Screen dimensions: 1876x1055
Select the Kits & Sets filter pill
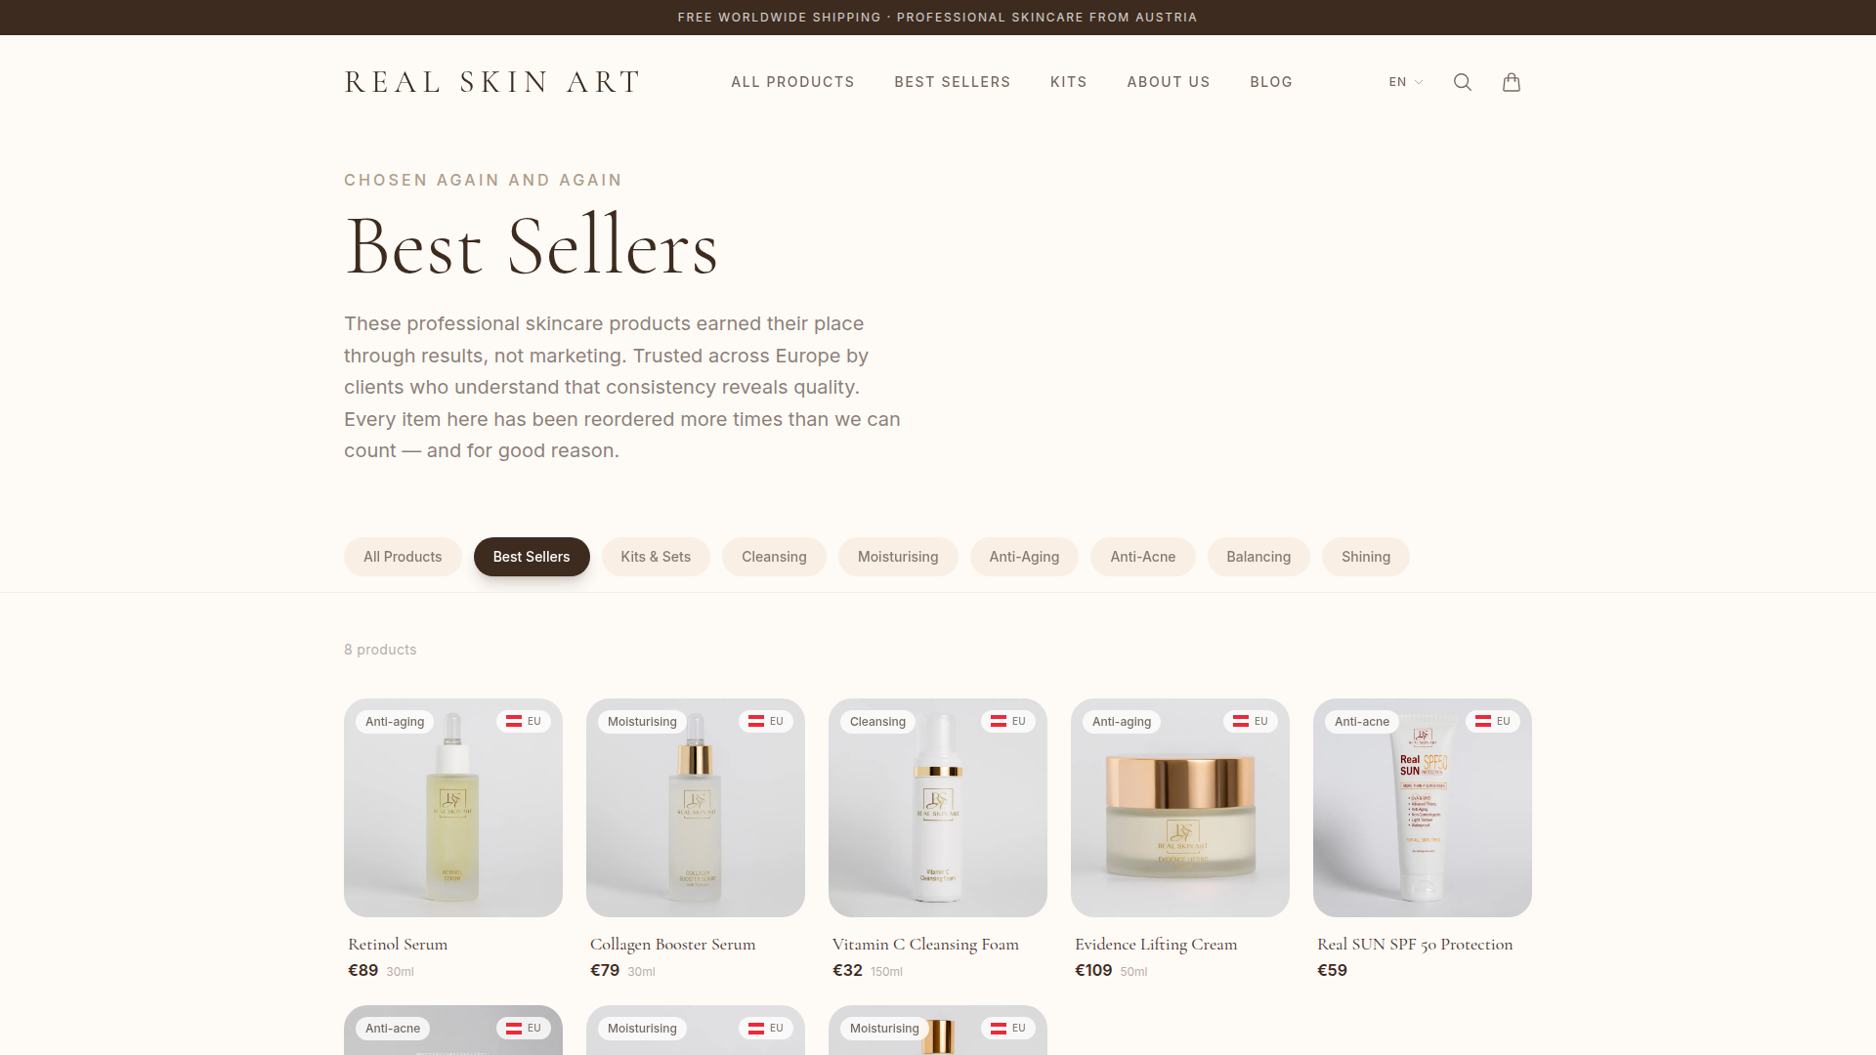[x=656, y=557]
